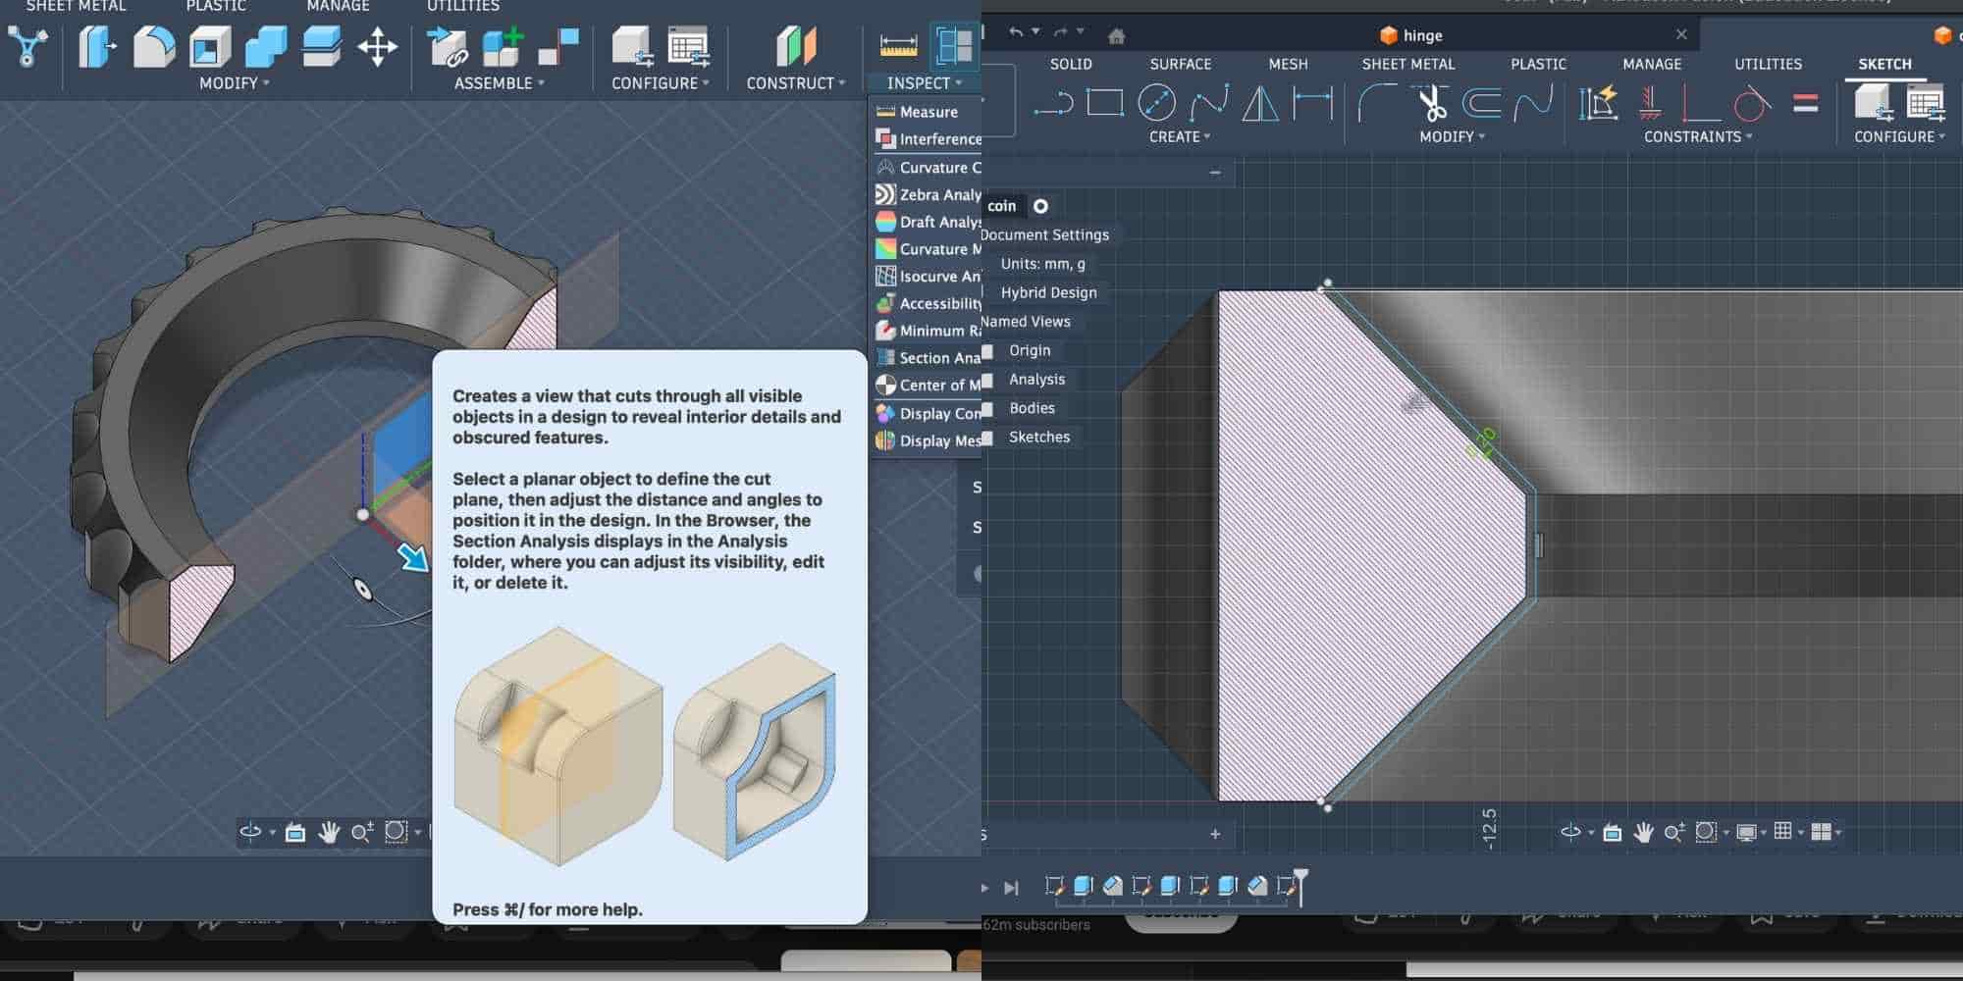This screenshot has height=981, width=1963.
Task: Apply the Equal constraint icon
Action: pyautogui.click(x=1805, y=102)
